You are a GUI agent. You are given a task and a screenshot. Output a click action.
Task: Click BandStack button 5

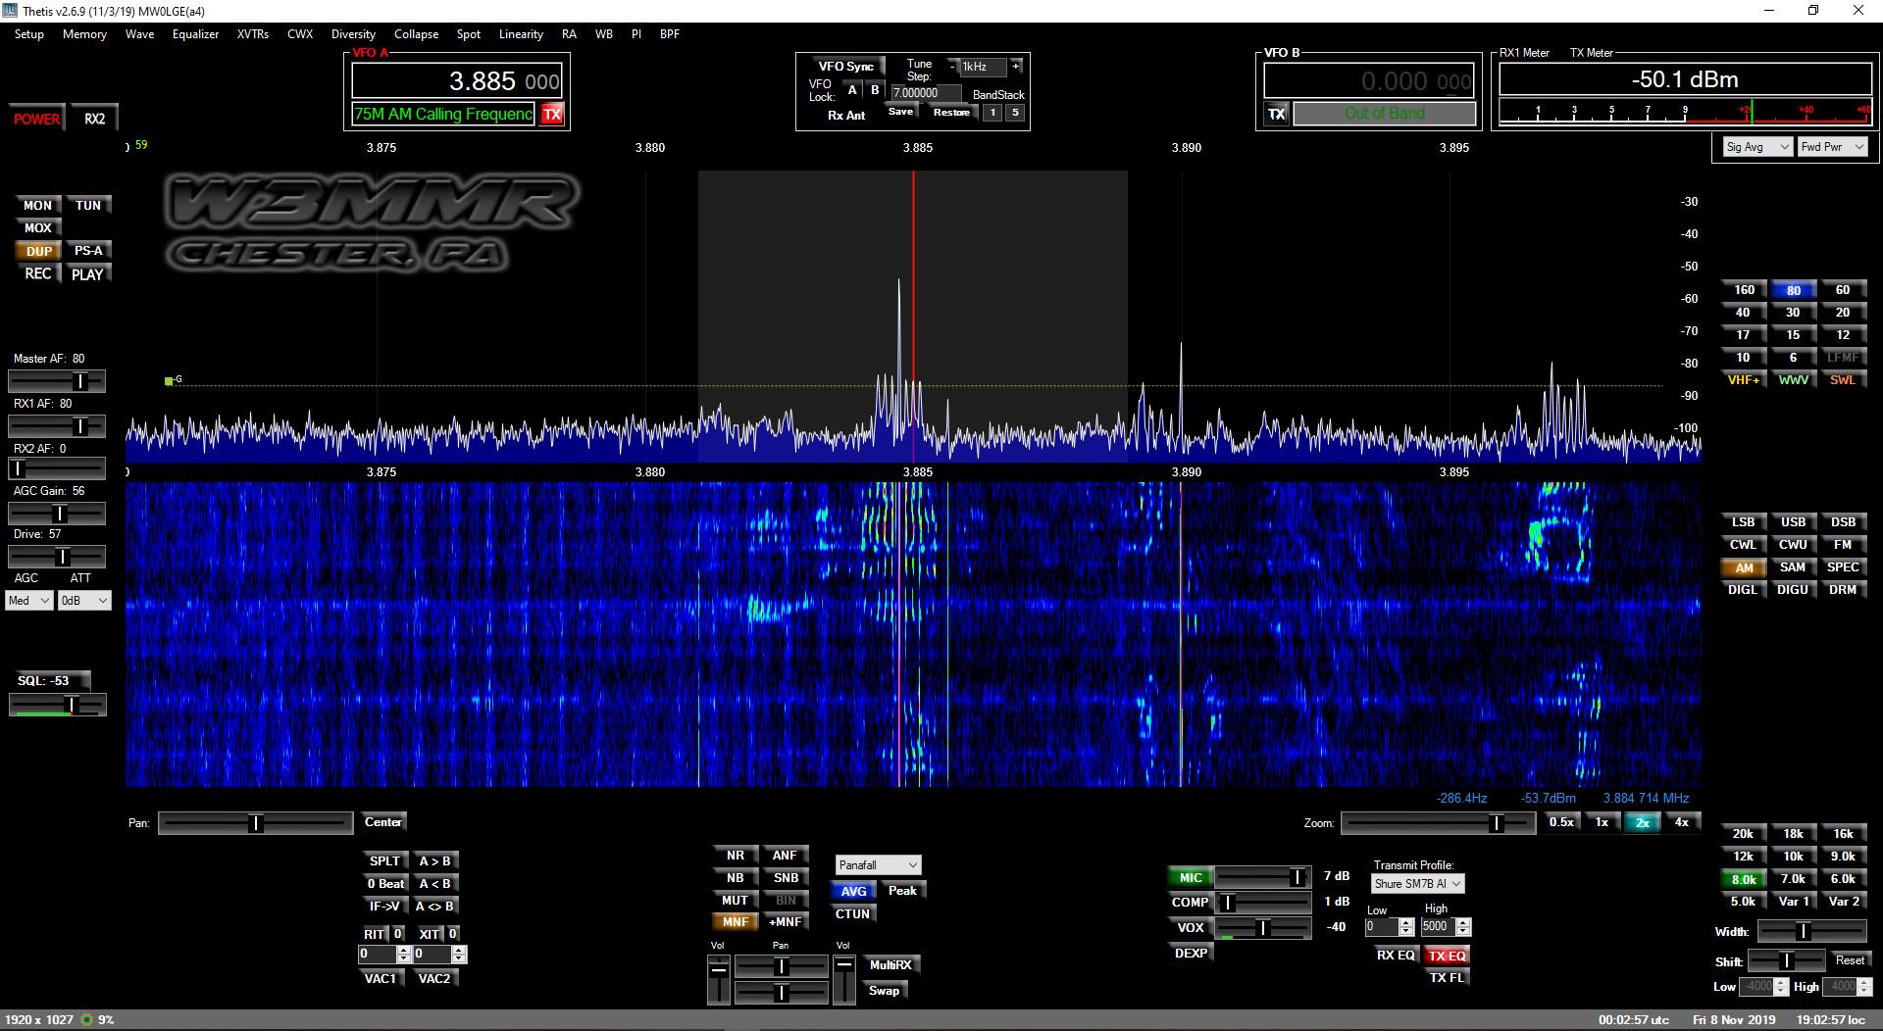point(1015,113)
